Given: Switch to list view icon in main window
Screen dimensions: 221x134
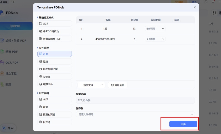Looking at the screenshot, I should click(x=214, y=13).
